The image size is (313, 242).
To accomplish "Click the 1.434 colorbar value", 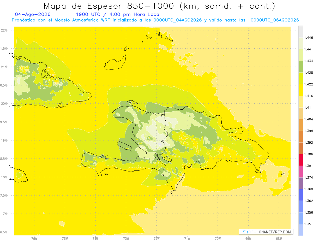I will (x=309, y=61).
